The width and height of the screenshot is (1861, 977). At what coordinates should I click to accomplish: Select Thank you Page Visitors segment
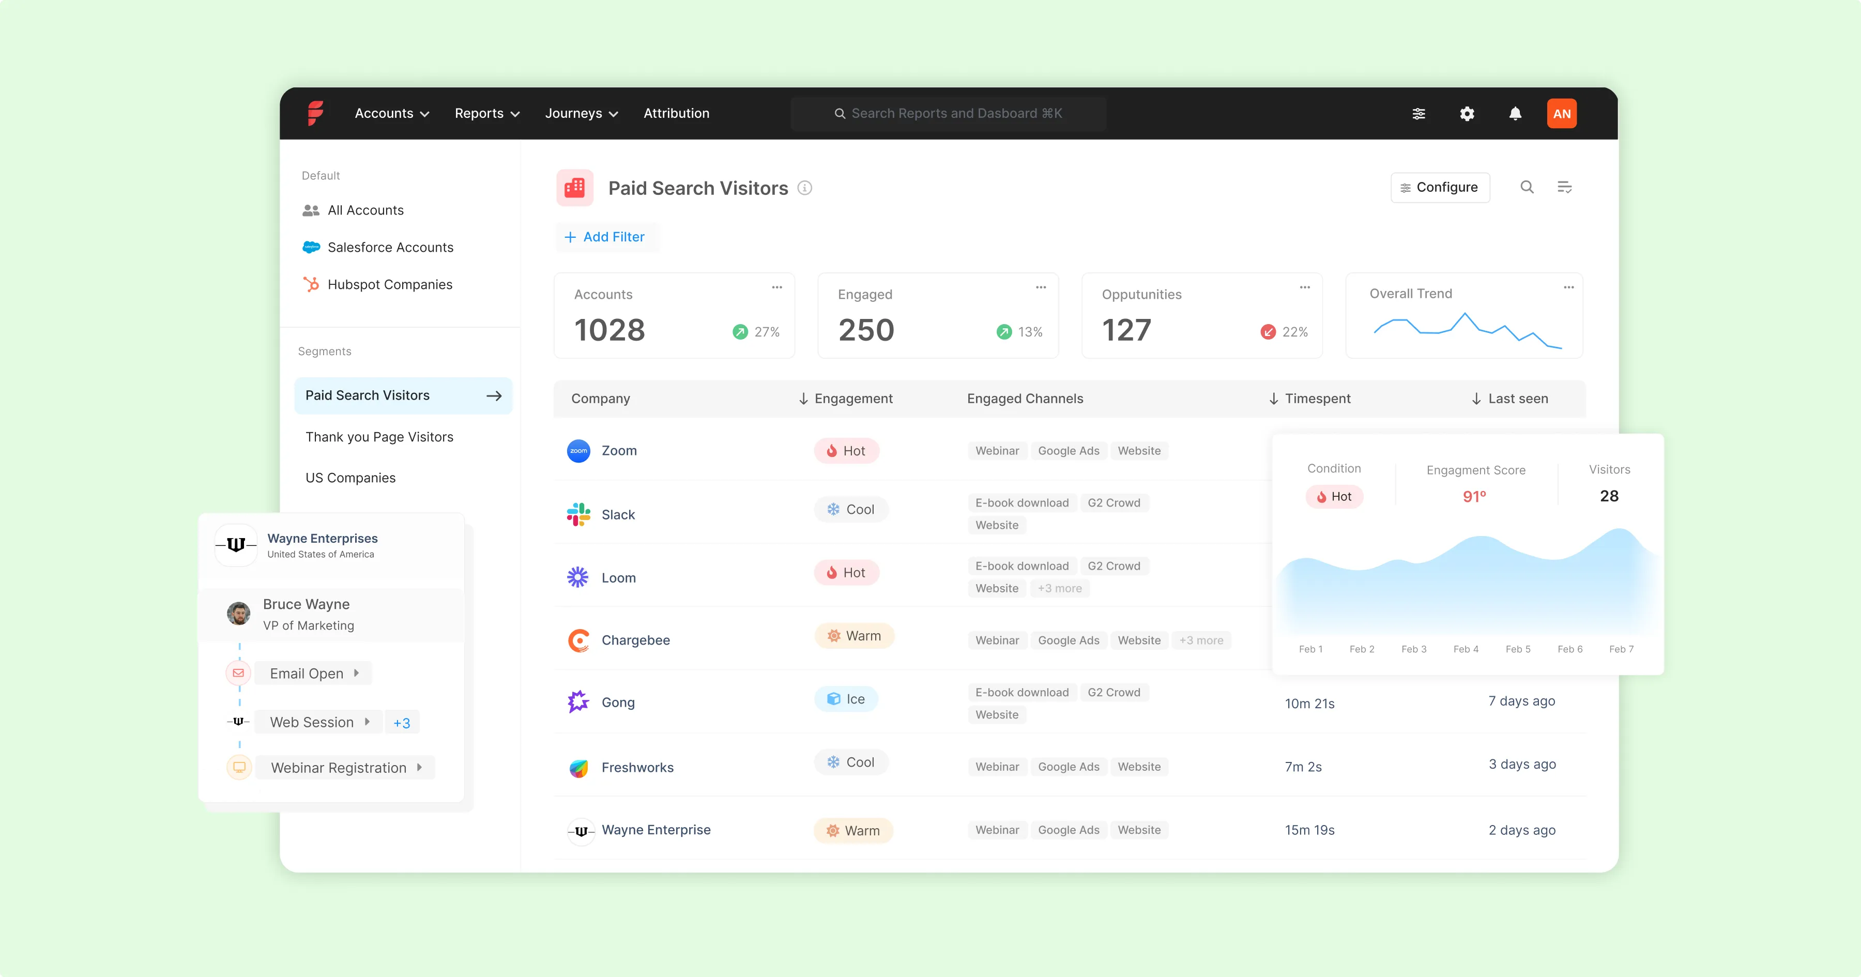(379, 436)
